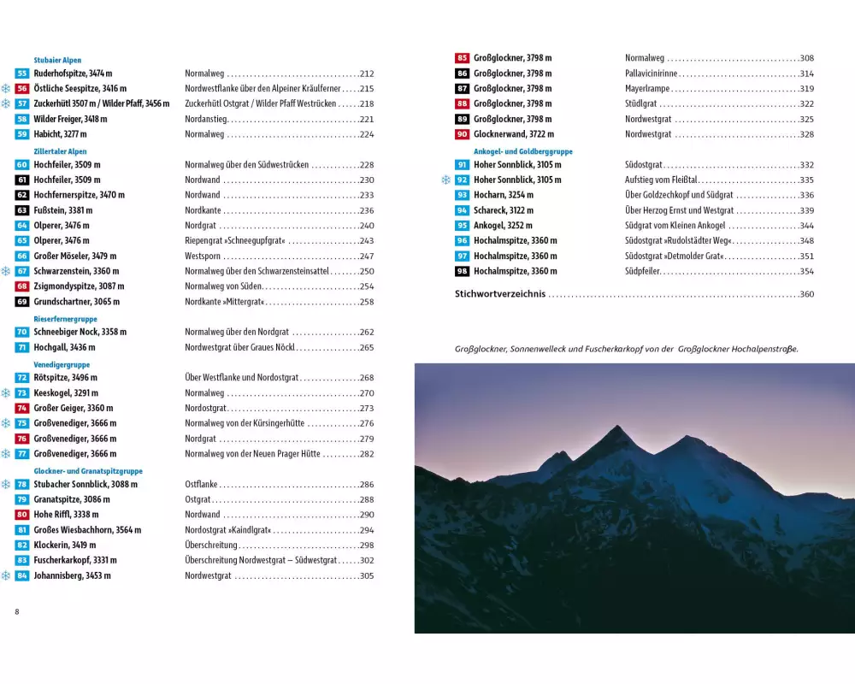855x684 pixels.
Task: Click the snowflake icon beside Keeskogel
Action: point(5,393)
